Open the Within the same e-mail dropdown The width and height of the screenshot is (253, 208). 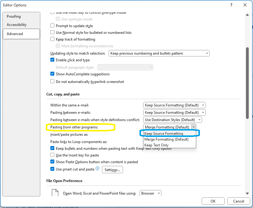click(174, 105)
